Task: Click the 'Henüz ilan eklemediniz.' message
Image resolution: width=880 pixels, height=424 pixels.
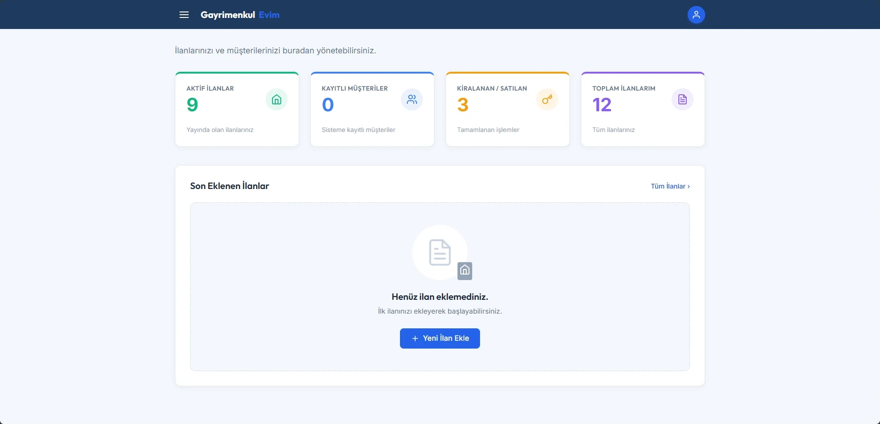Action: pyautogui.click(x=440, y=297)
